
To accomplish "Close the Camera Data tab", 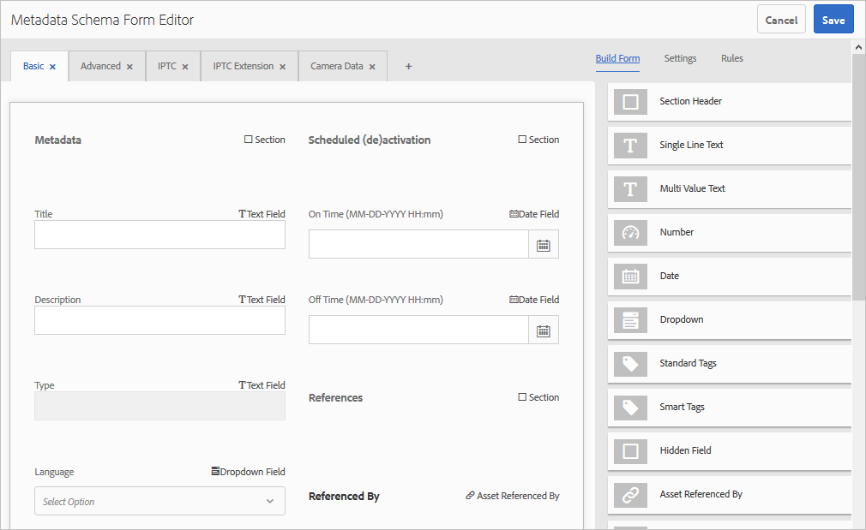I will pyautogui.click(x=372, y=67).
